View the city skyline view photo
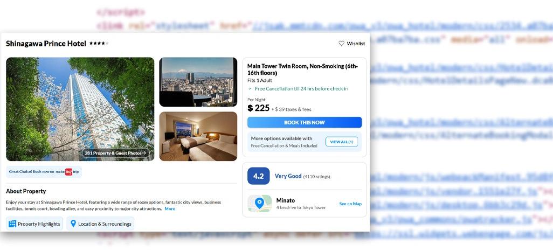 [x=198, y=82]
